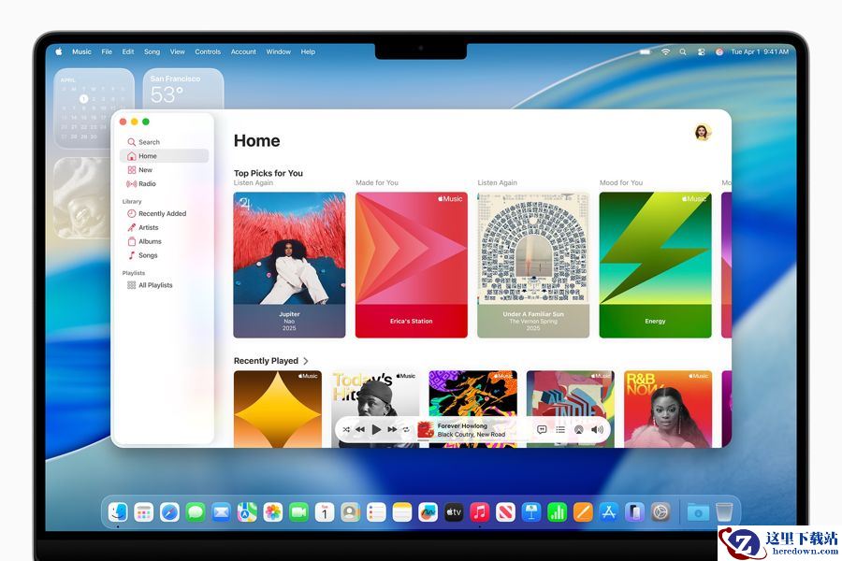This screenshot has width=842, height=561.
Task: Open the Energy mood playlist card
Action: pos(655,265)
